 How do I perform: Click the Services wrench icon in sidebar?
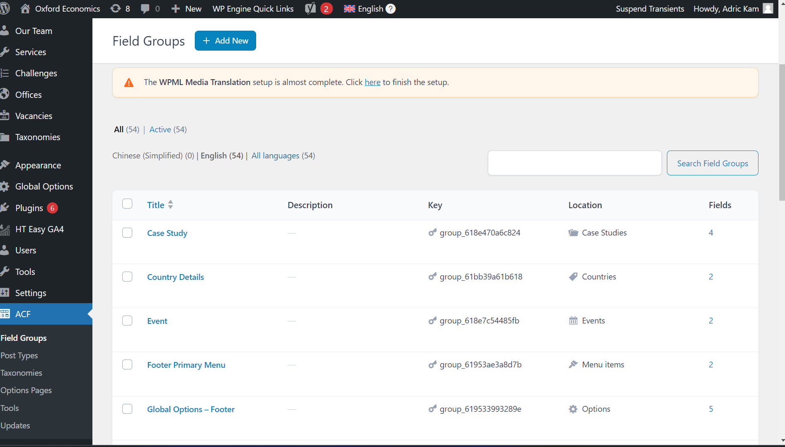coord(5,52)
